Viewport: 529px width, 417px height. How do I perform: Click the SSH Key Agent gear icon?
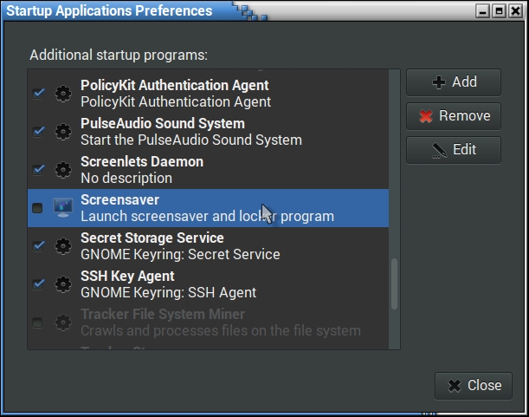[62, 284]
